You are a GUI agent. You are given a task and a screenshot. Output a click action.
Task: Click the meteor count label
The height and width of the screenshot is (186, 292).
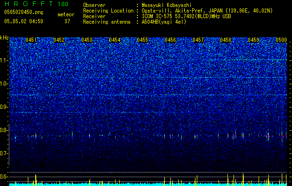click(66, 14)
